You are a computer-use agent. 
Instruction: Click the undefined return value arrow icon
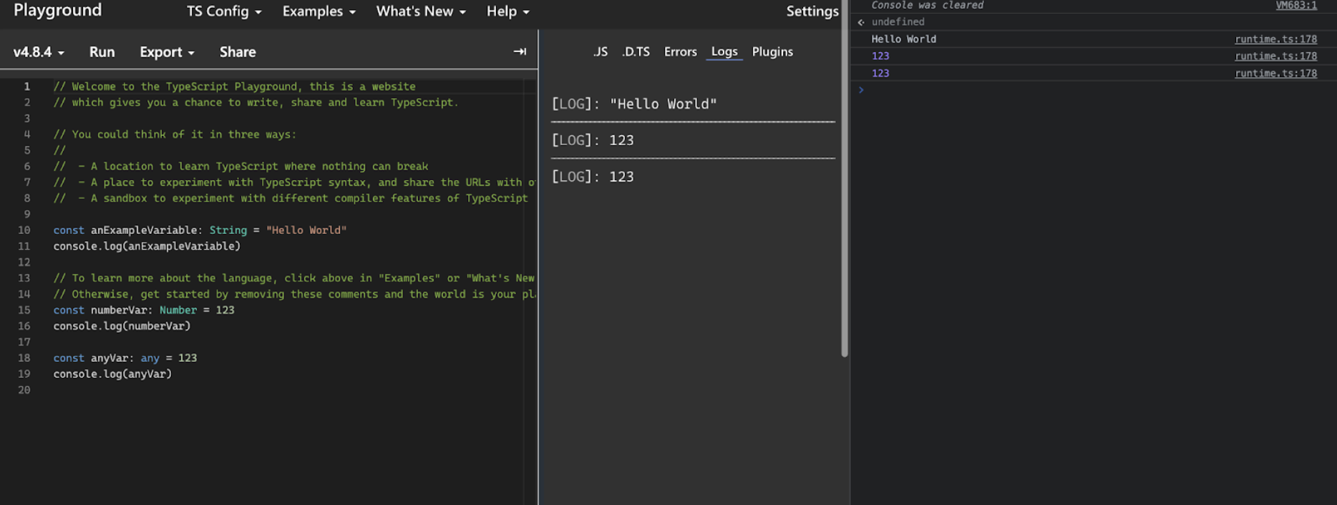861,22
